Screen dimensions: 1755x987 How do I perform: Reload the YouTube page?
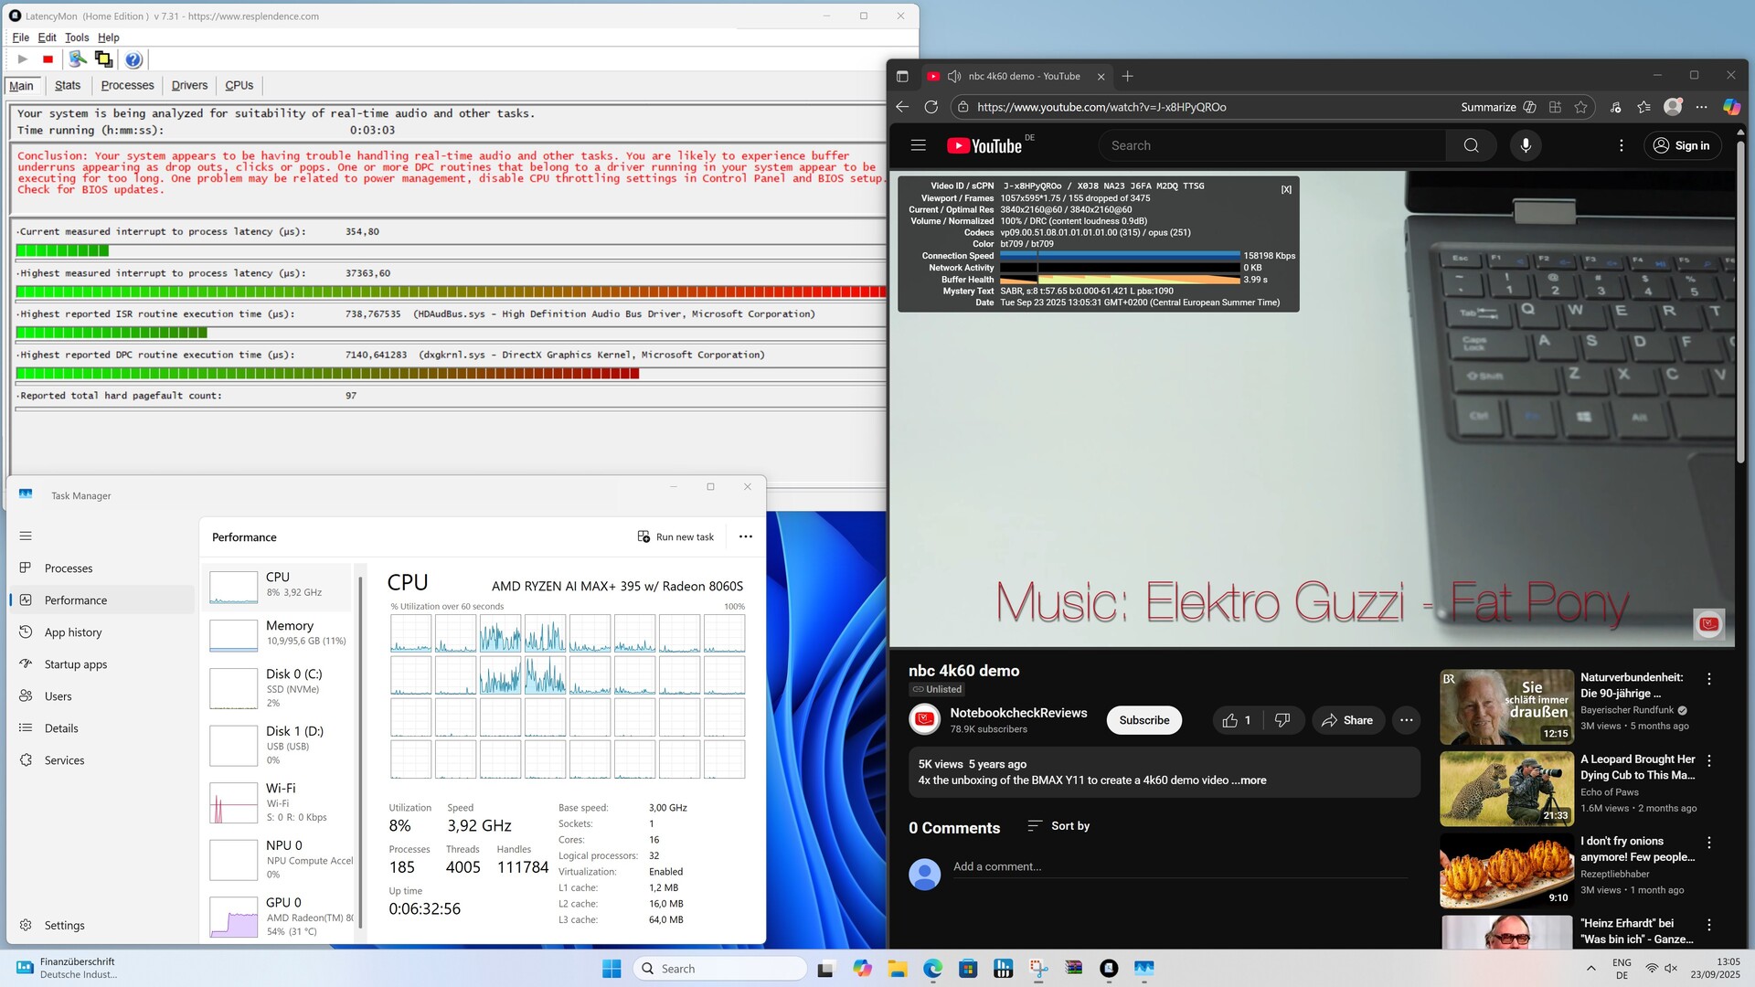pyautogui.click(x=931, y=107)
